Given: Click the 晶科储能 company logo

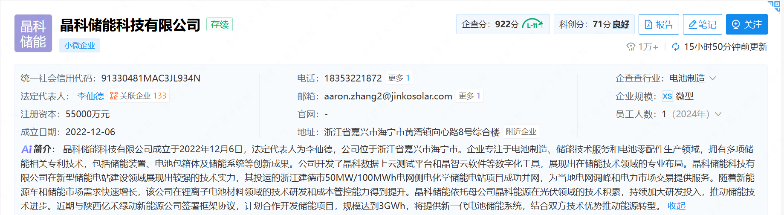Looking at the screenshot, I should pyautogui.click(x=33, y=33).
